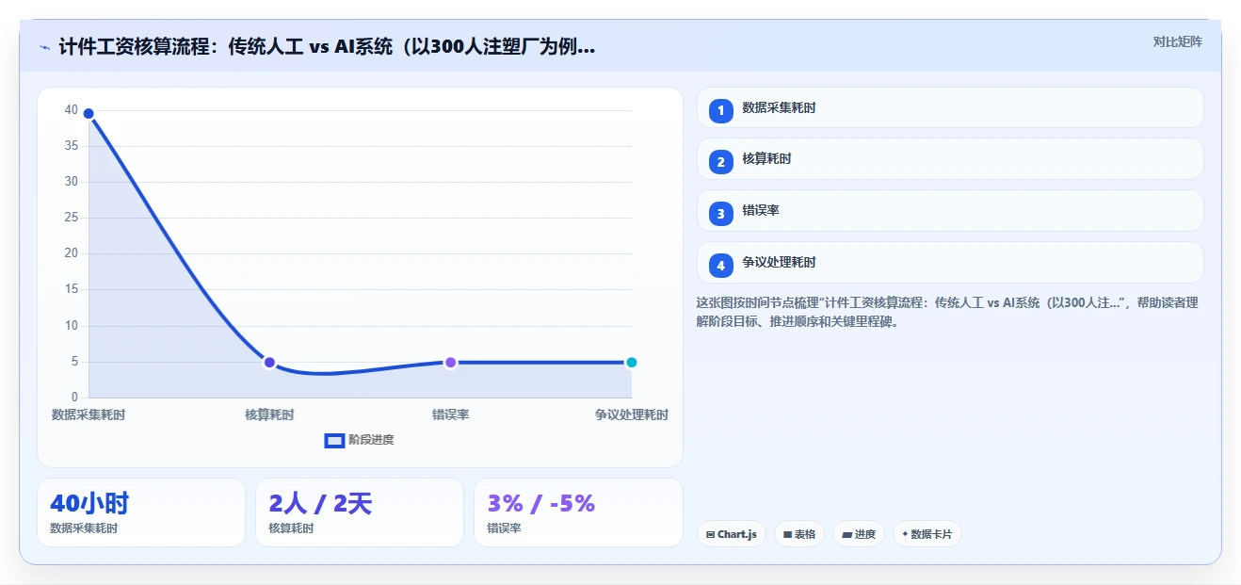
Task: Select the 数据采集耗时 data point at 40
Action: [x=89, y=113]
